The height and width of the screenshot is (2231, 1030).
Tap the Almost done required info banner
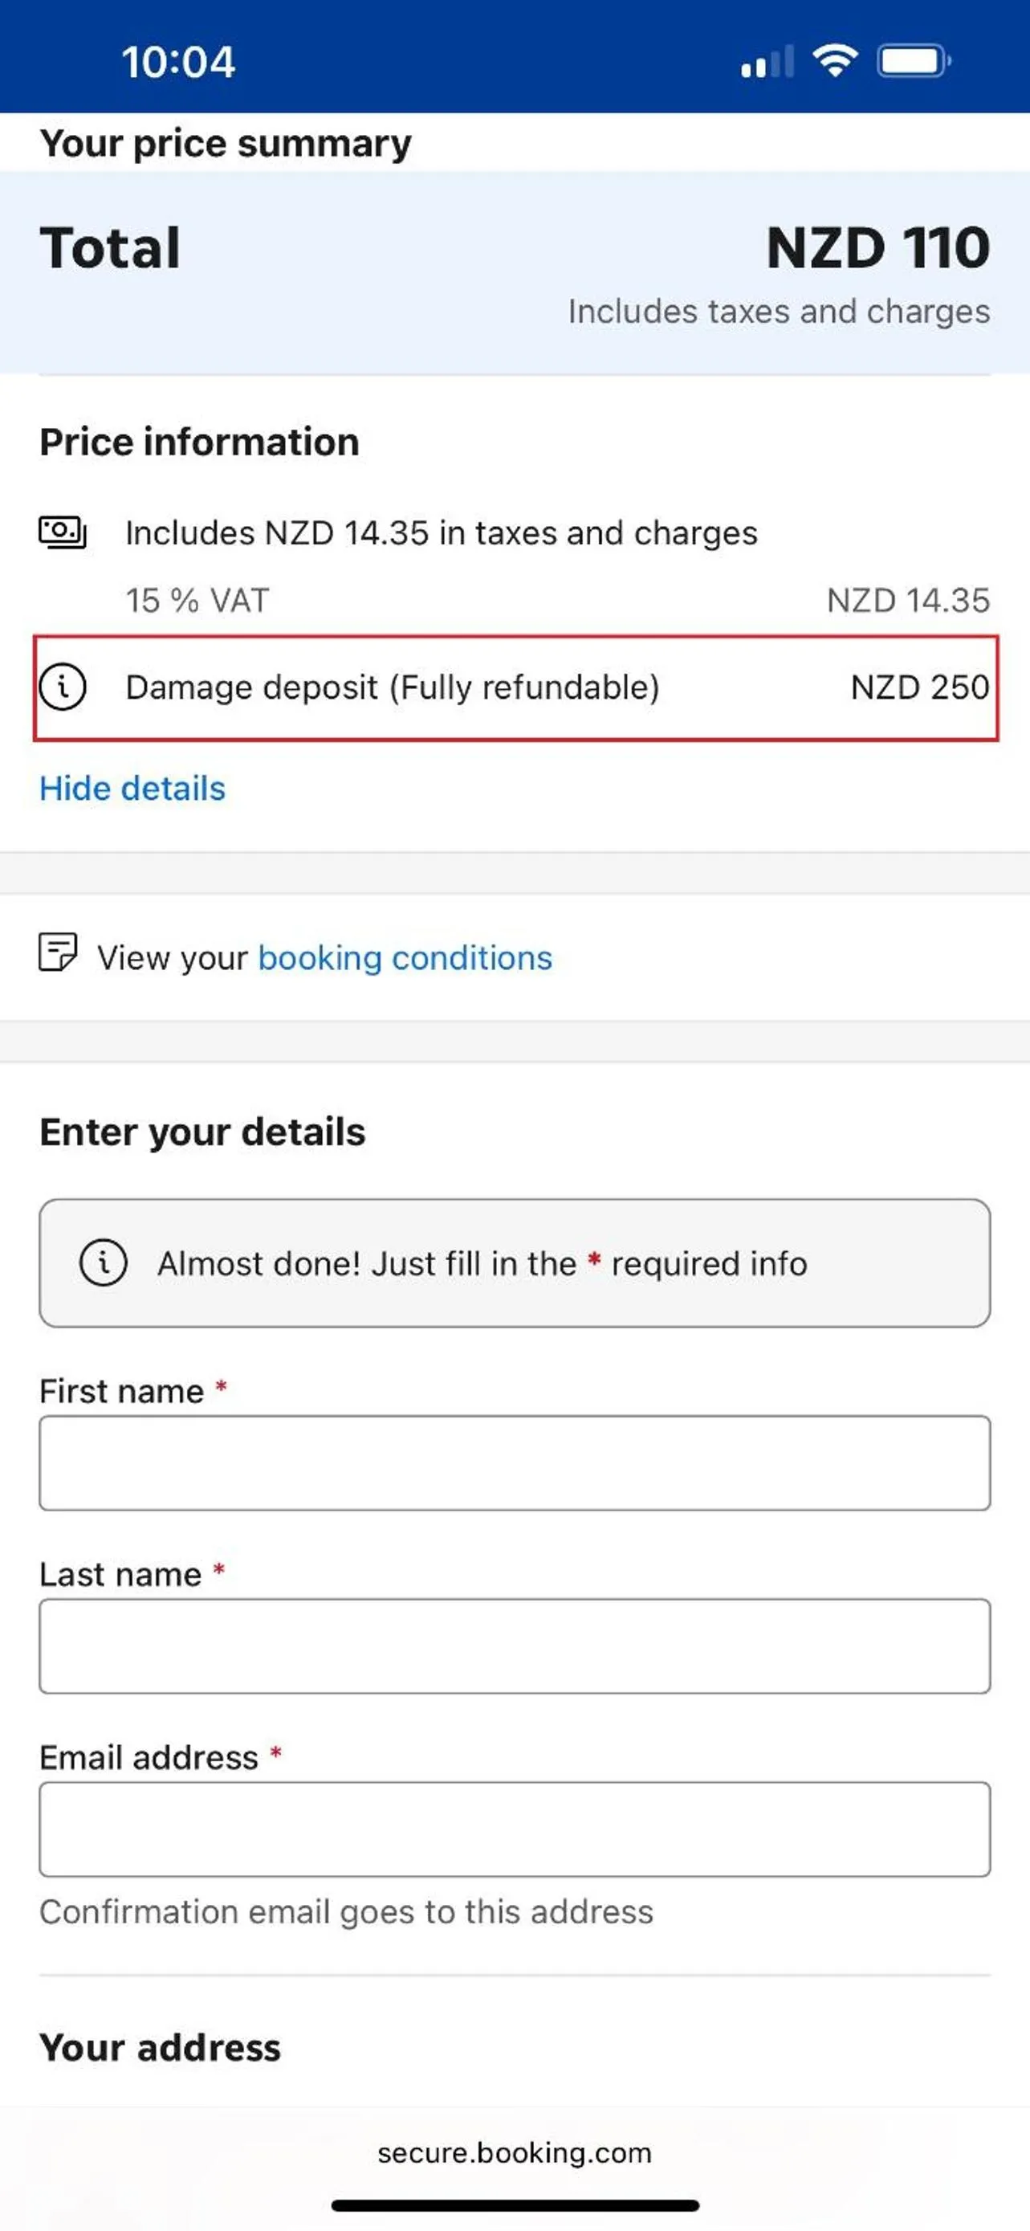pos(514,1262)
